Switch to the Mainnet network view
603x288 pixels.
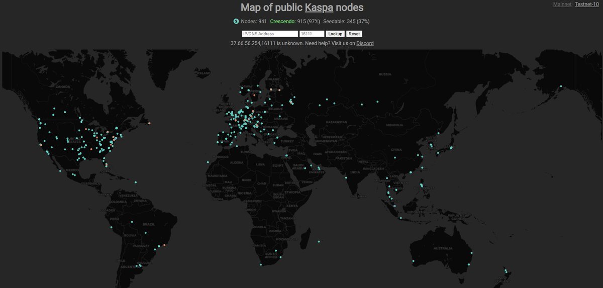(x=562, y=4)
